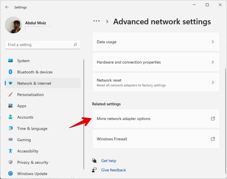Expand Network reset using its chevron
227x179 pixels.
(213, 83)
